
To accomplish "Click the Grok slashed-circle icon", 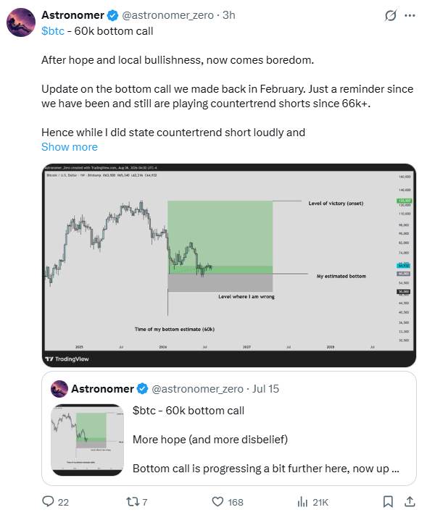I will pos(390,15).
